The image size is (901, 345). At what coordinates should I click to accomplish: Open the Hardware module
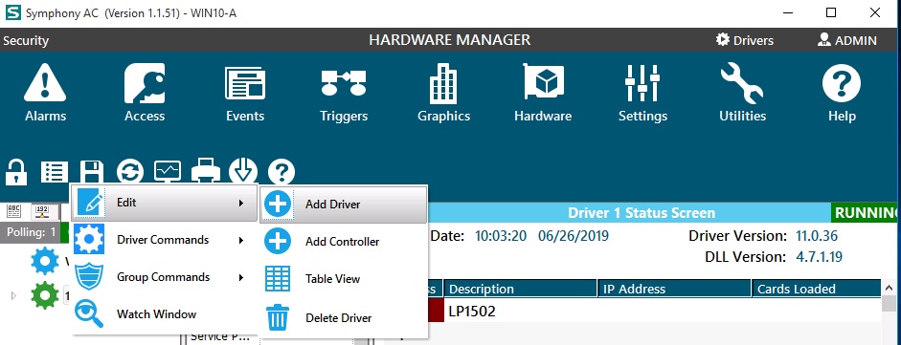point(543,93)
